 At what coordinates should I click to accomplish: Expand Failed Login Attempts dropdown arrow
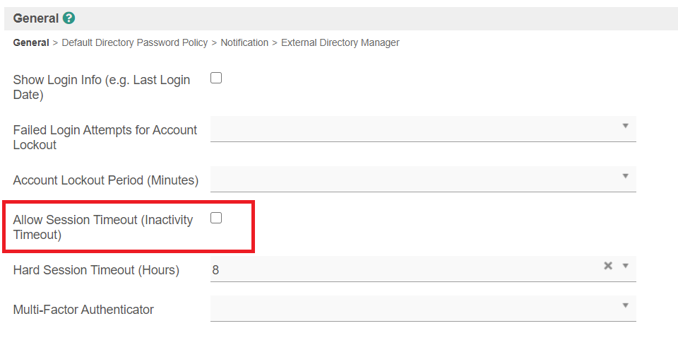pyautogui.click(x=625, y=126)
